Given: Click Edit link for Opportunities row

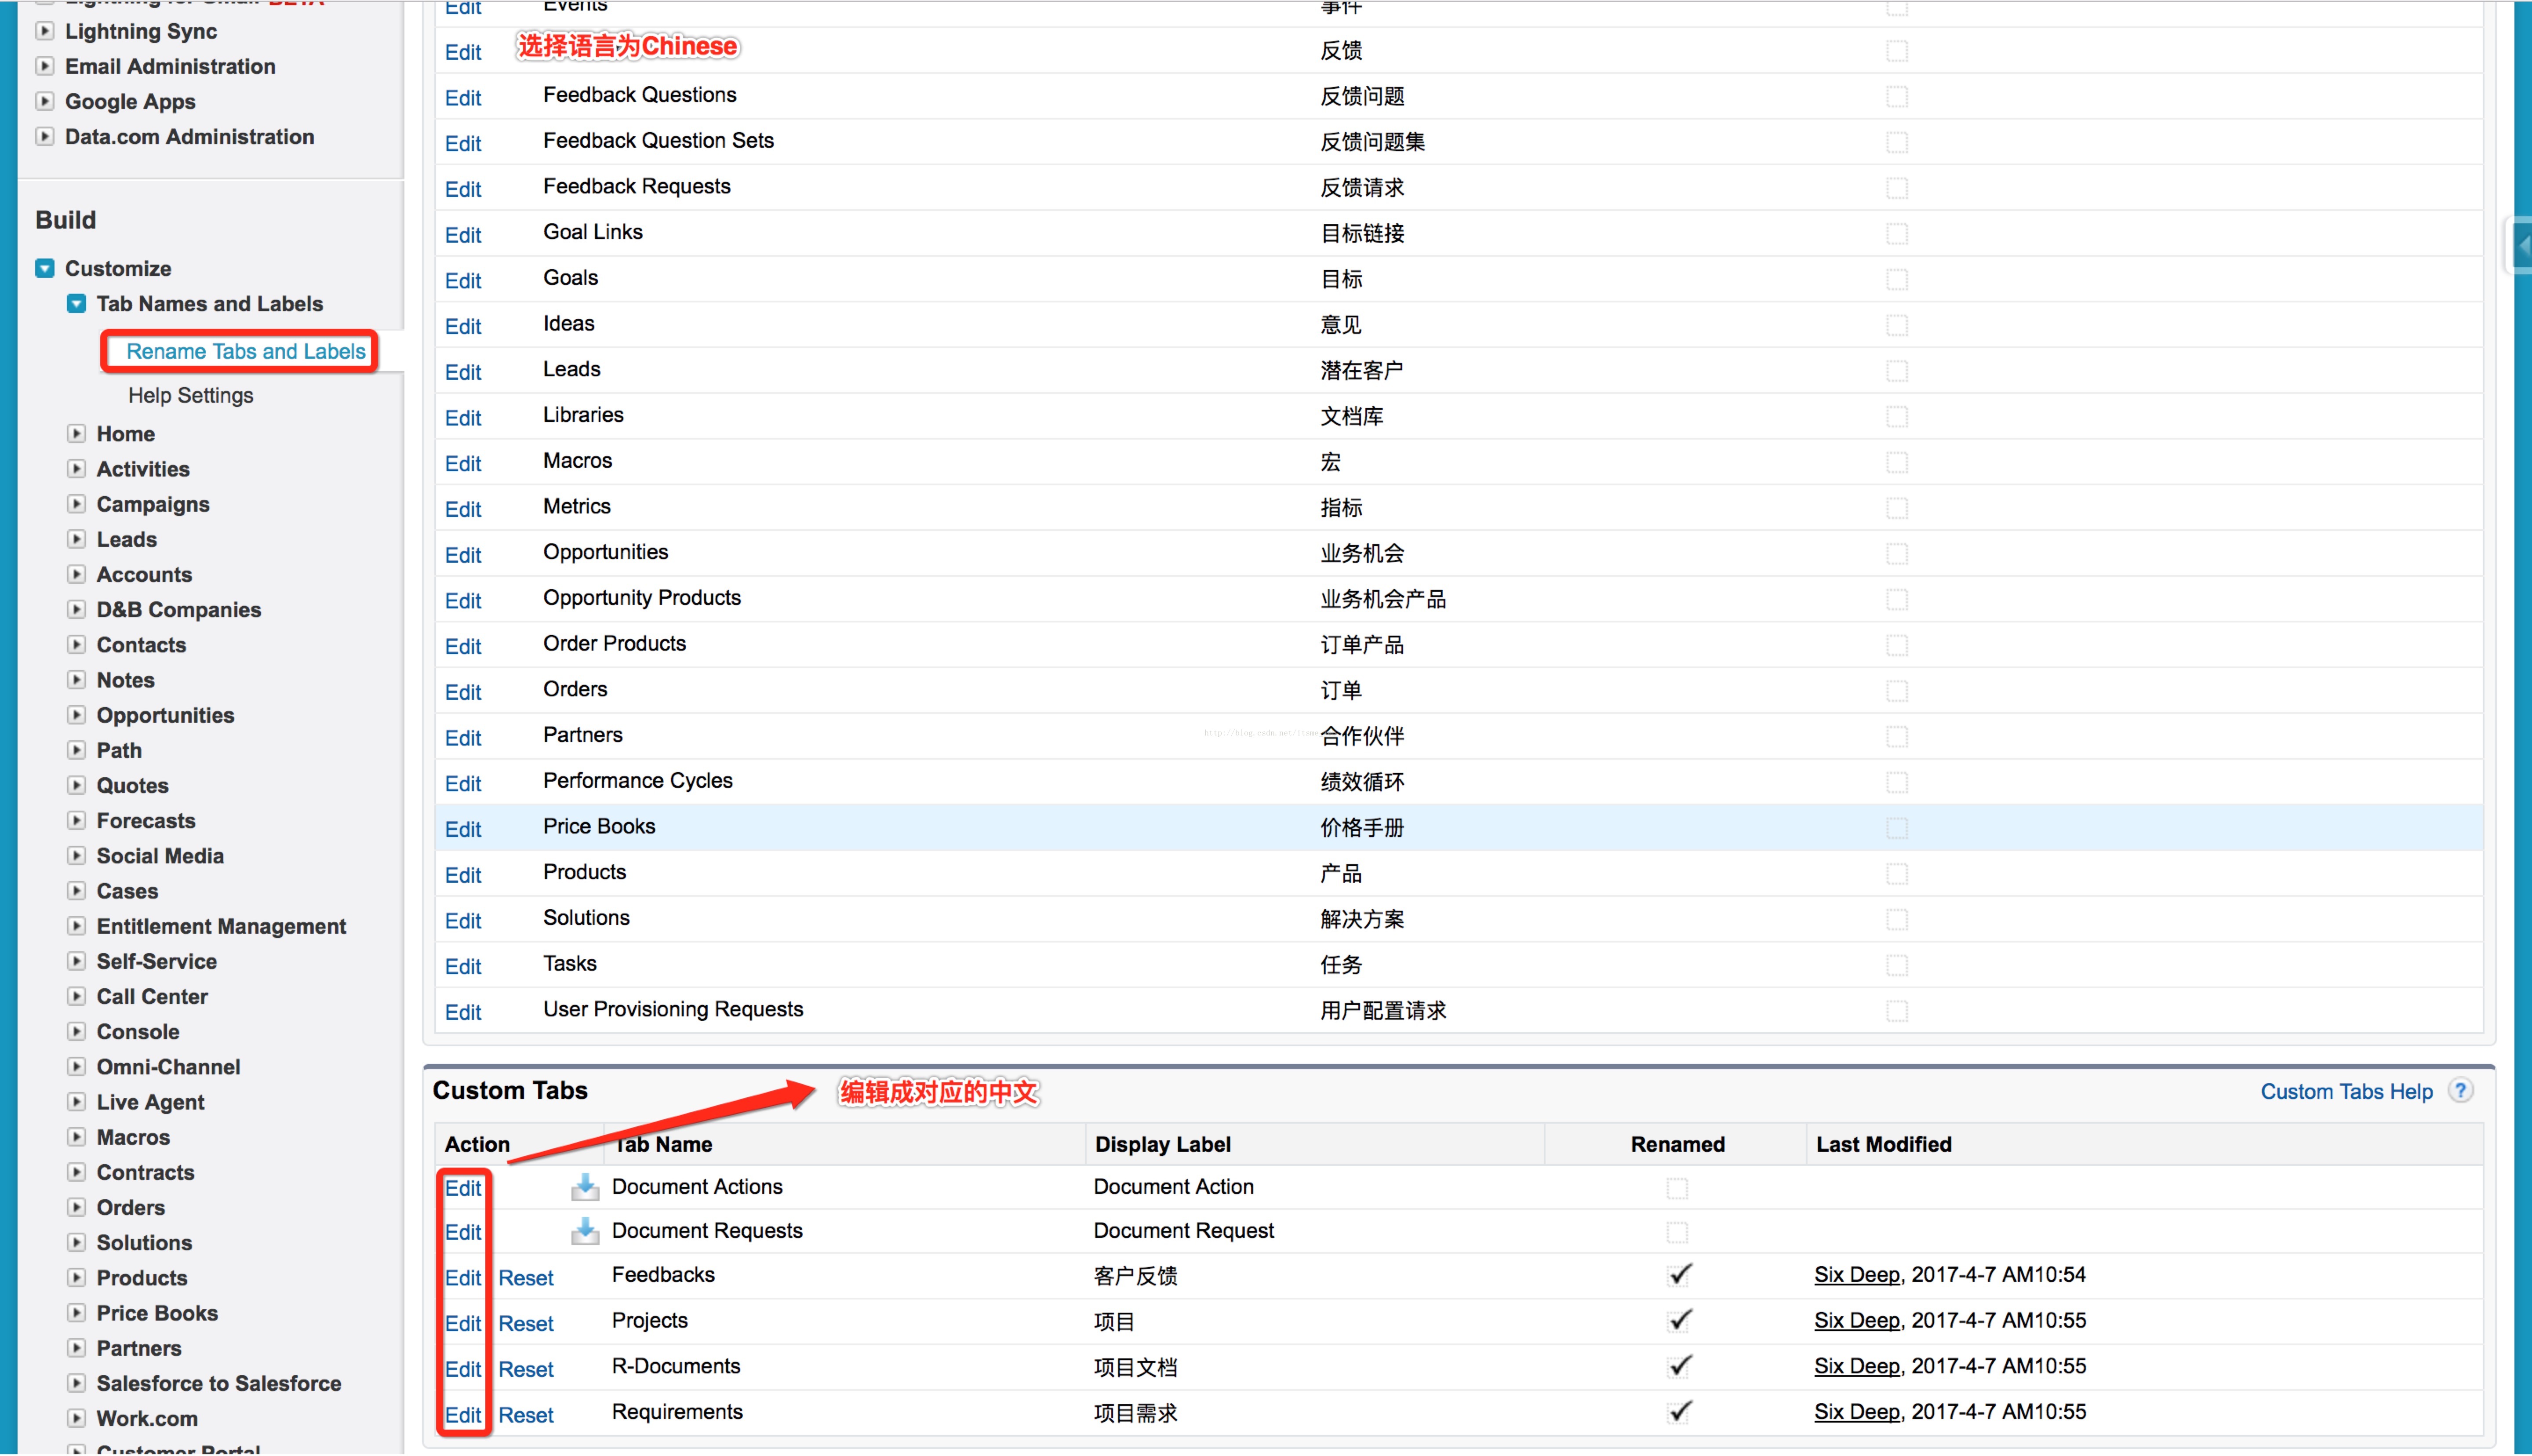Looking at the screenshot, I should click(463, 555).
